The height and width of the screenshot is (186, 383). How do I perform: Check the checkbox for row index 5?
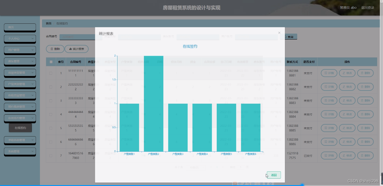coord(51,128)
